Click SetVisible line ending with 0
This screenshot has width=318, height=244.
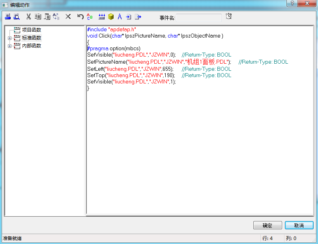pos(159,55)
